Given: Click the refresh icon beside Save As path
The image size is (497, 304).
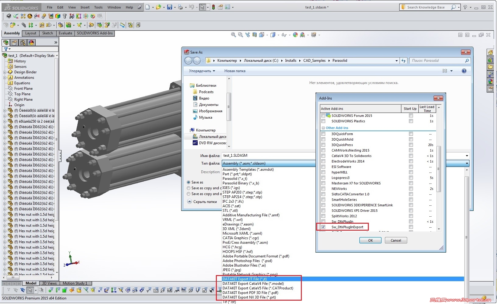Looking at the screenshot, I should 404,61.
